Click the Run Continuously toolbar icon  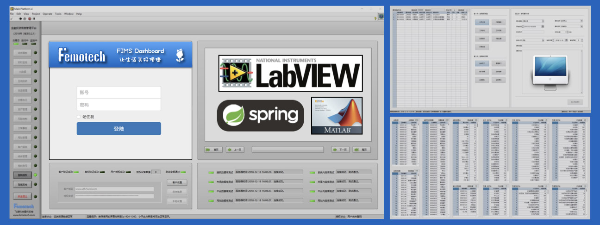coord(25,19)
